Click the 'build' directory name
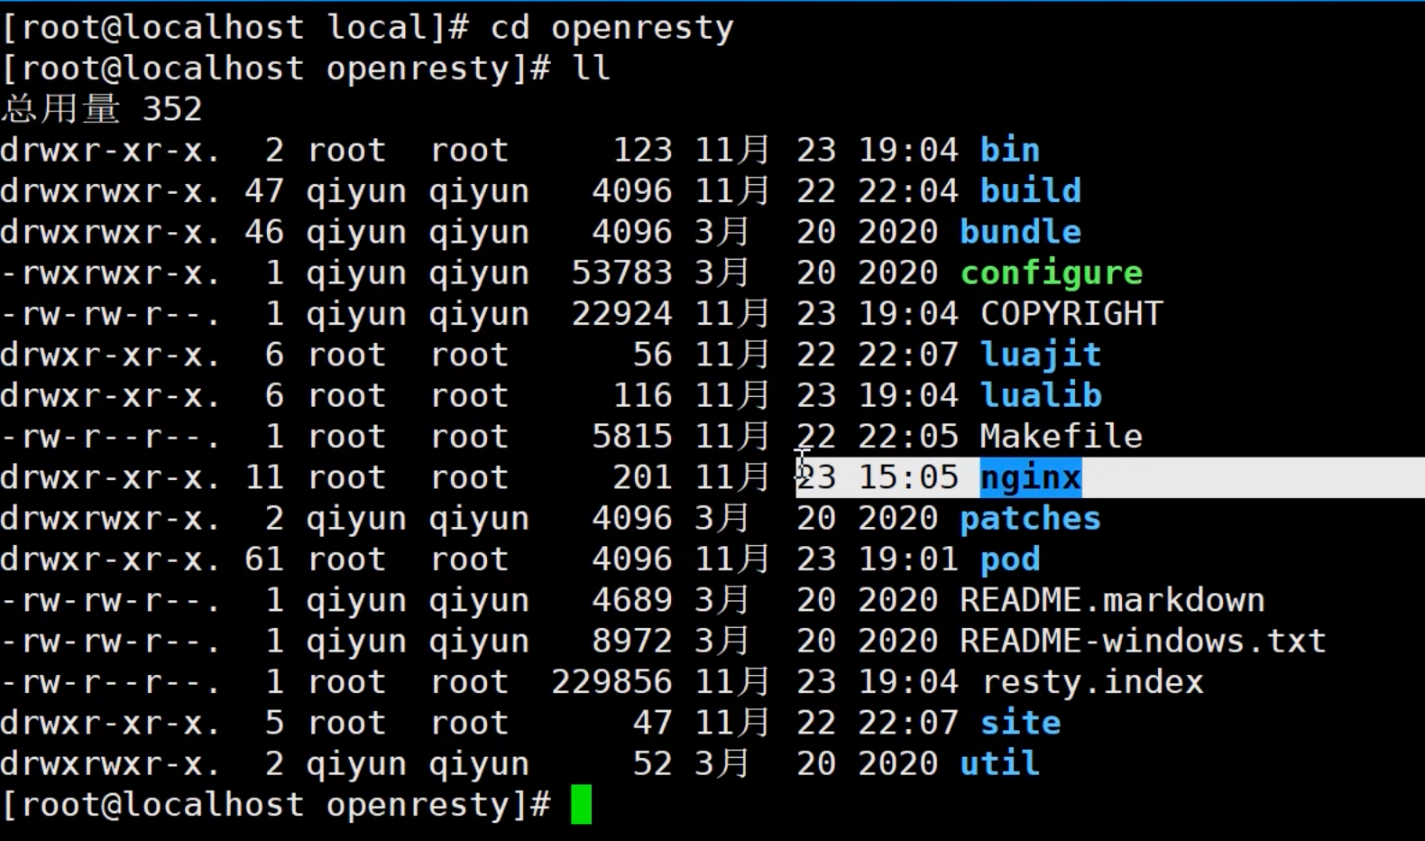The image size is (1425, 841). tap(1031, 190)
